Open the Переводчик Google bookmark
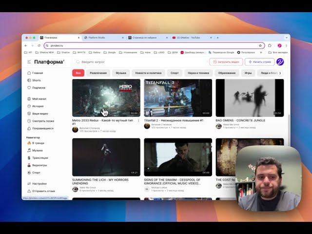The height and width of the screenshot is (234, 312). [x=221, y=52]
